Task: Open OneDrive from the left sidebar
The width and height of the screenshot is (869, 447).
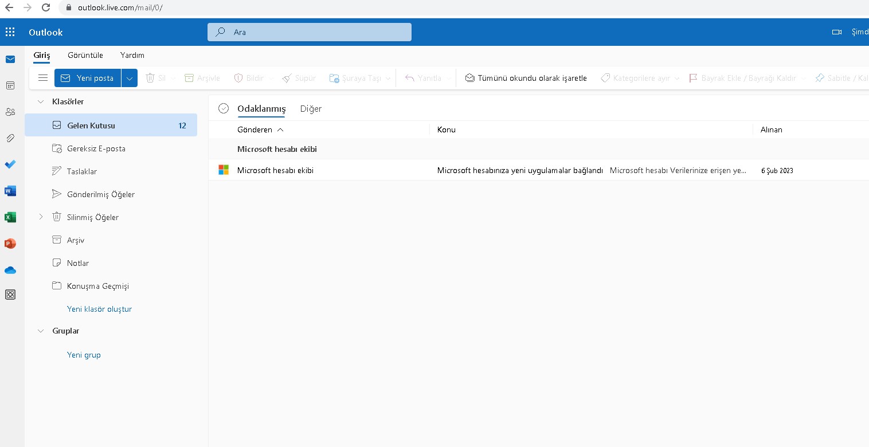Action: (x=10, y=270)
